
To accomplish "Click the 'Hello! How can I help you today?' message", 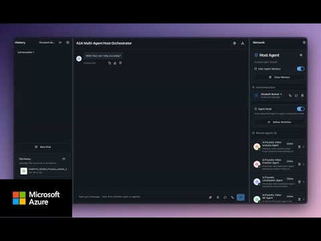I will tap(103, 56).
